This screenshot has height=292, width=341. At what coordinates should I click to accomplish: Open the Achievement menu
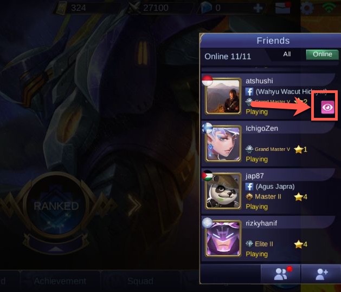pos(60,281)
